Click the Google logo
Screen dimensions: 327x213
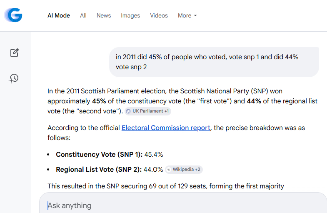point(13,15)
